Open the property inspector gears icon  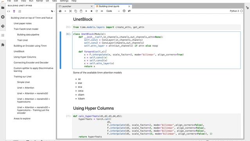pos(247,8)
